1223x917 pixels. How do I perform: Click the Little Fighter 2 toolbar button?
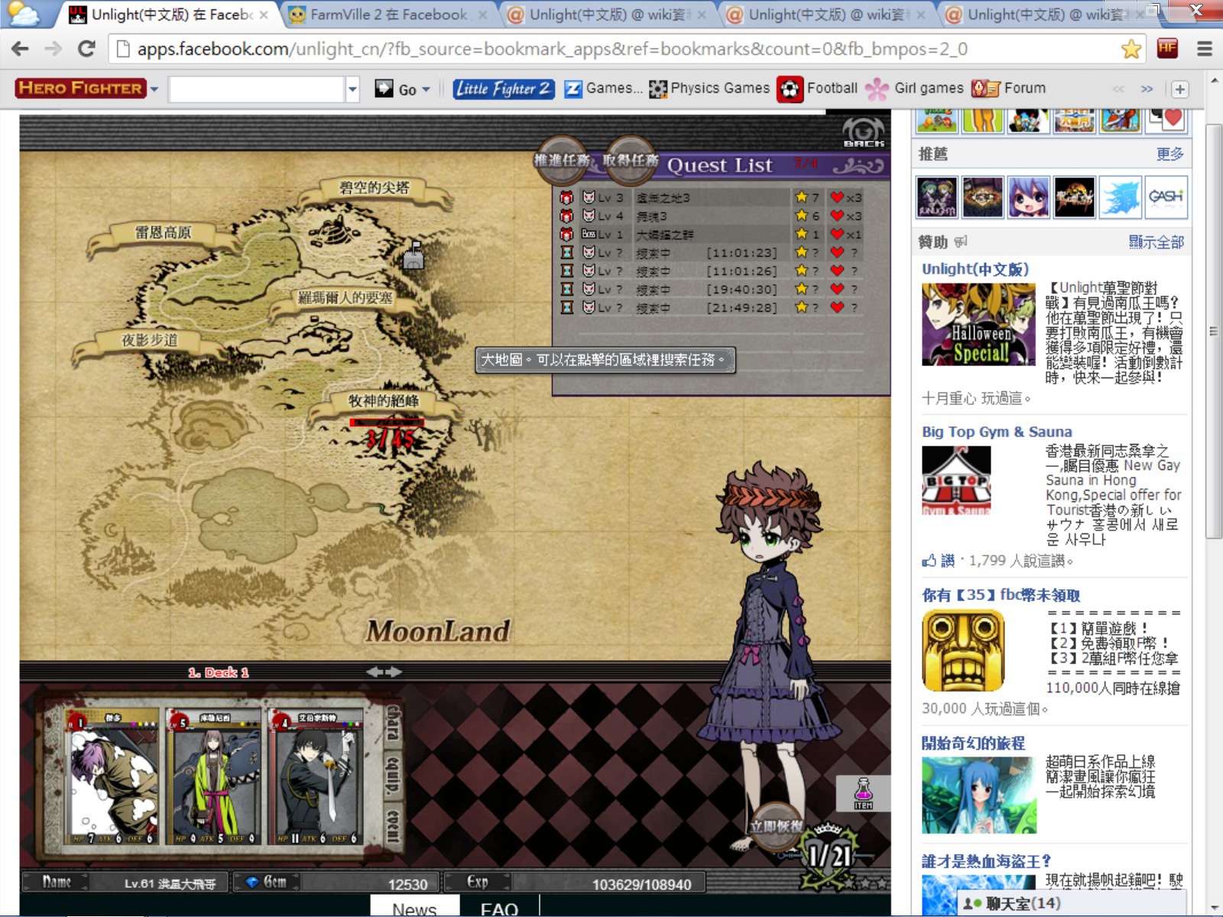(x=503, y=89)
